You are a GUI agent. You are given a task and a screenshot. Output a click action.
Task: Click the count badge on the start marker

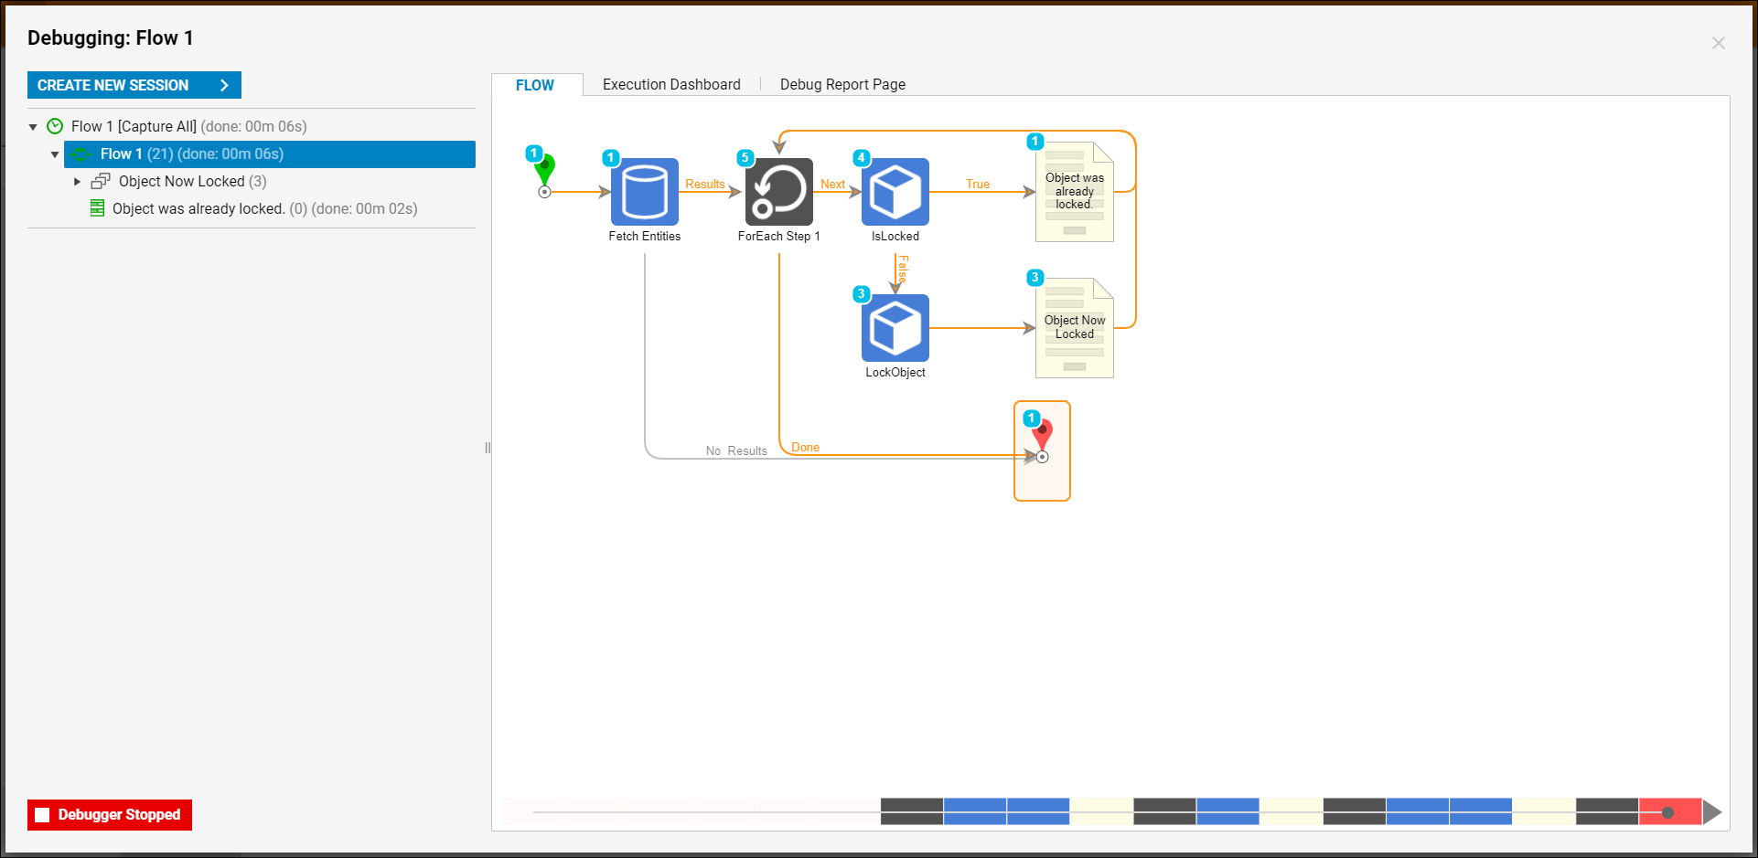534,153
